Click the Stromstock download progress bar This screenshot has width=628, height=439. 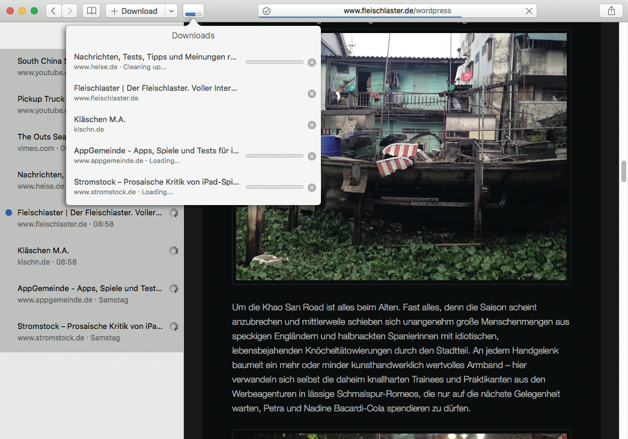[x=275, y=187]
